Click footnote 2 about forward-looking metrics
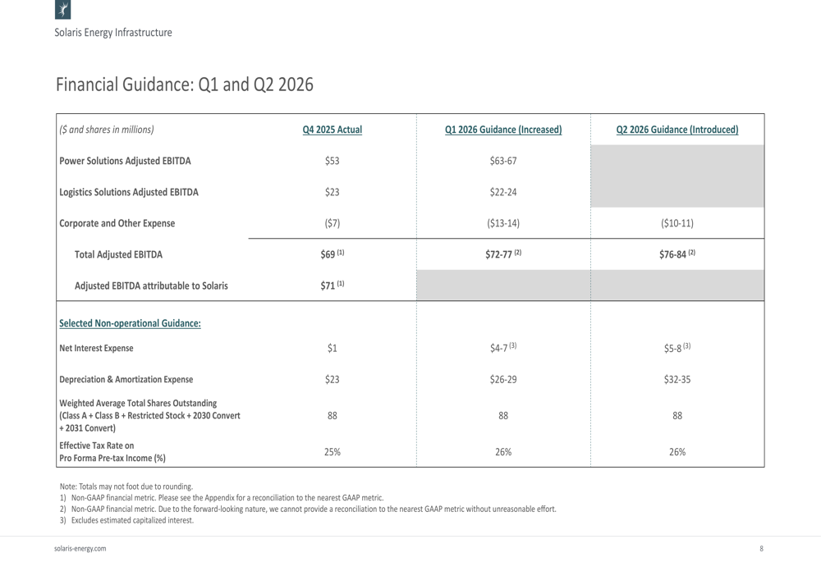The image size is (821, 562). point(308,509)
